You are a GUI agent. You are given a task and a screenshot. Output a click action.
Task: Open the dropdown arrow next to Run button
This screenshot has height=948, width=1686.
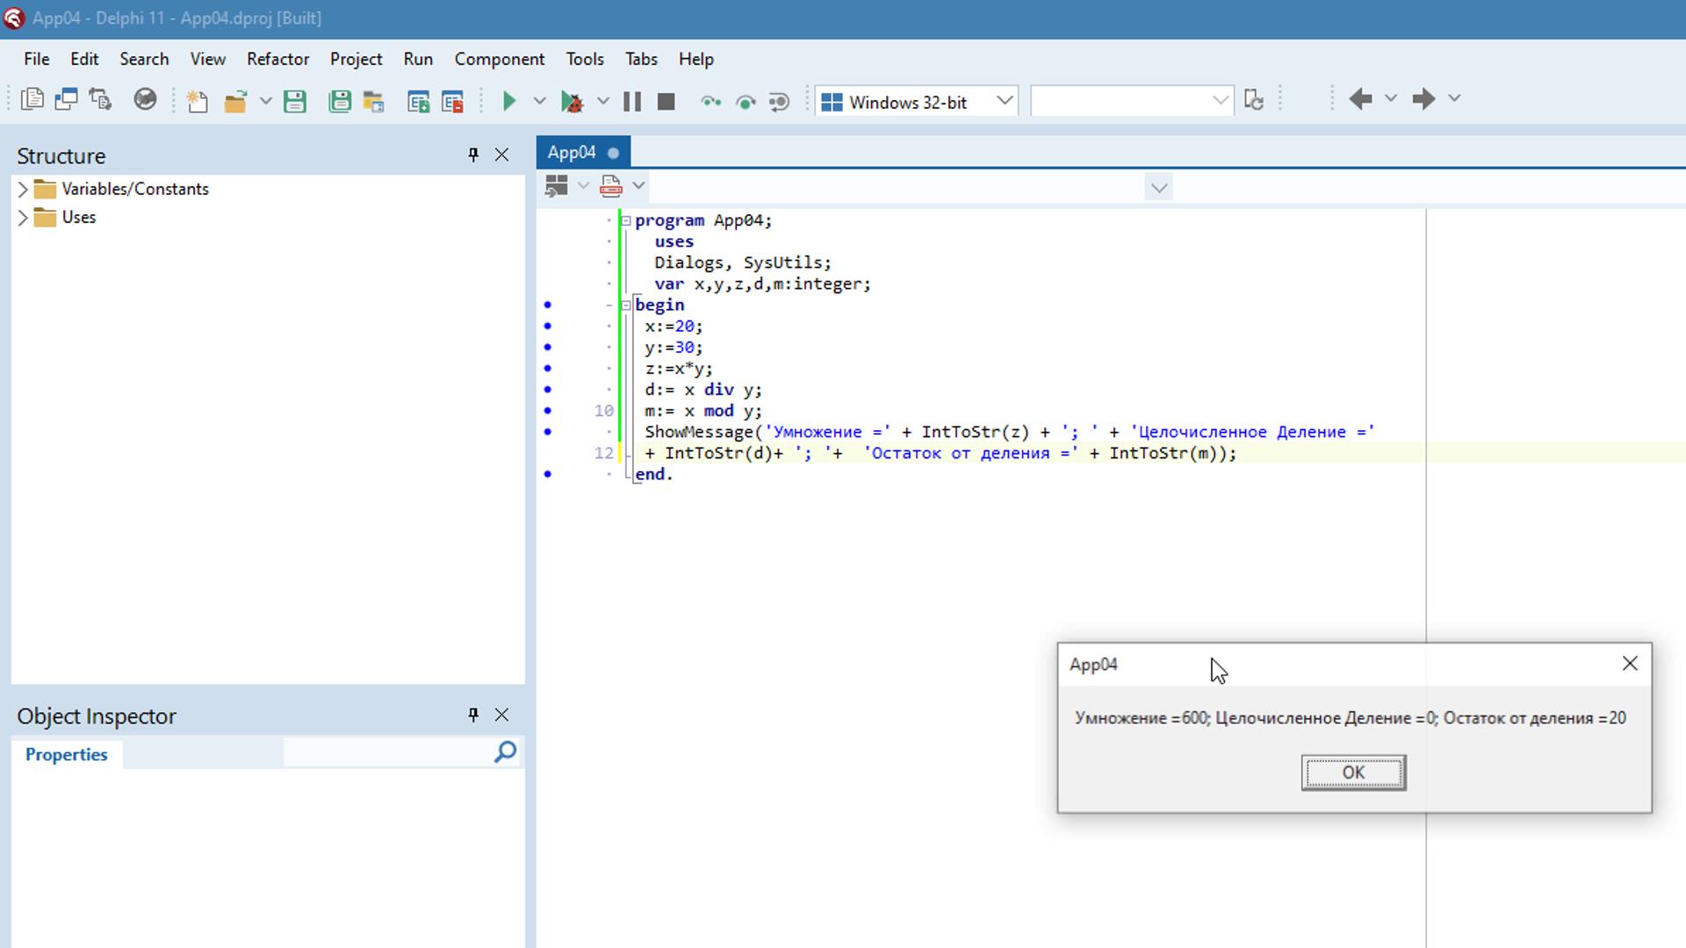(540, 101)
